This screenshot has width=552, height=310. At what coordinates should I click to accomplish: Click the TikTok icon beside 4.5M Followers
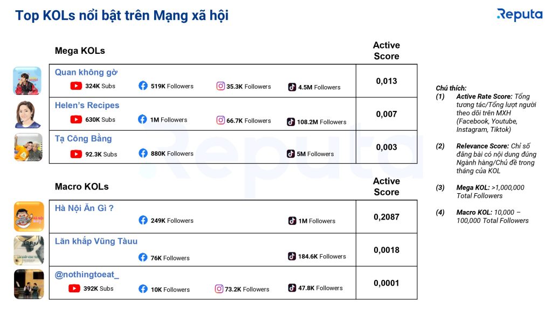[292, 87]
